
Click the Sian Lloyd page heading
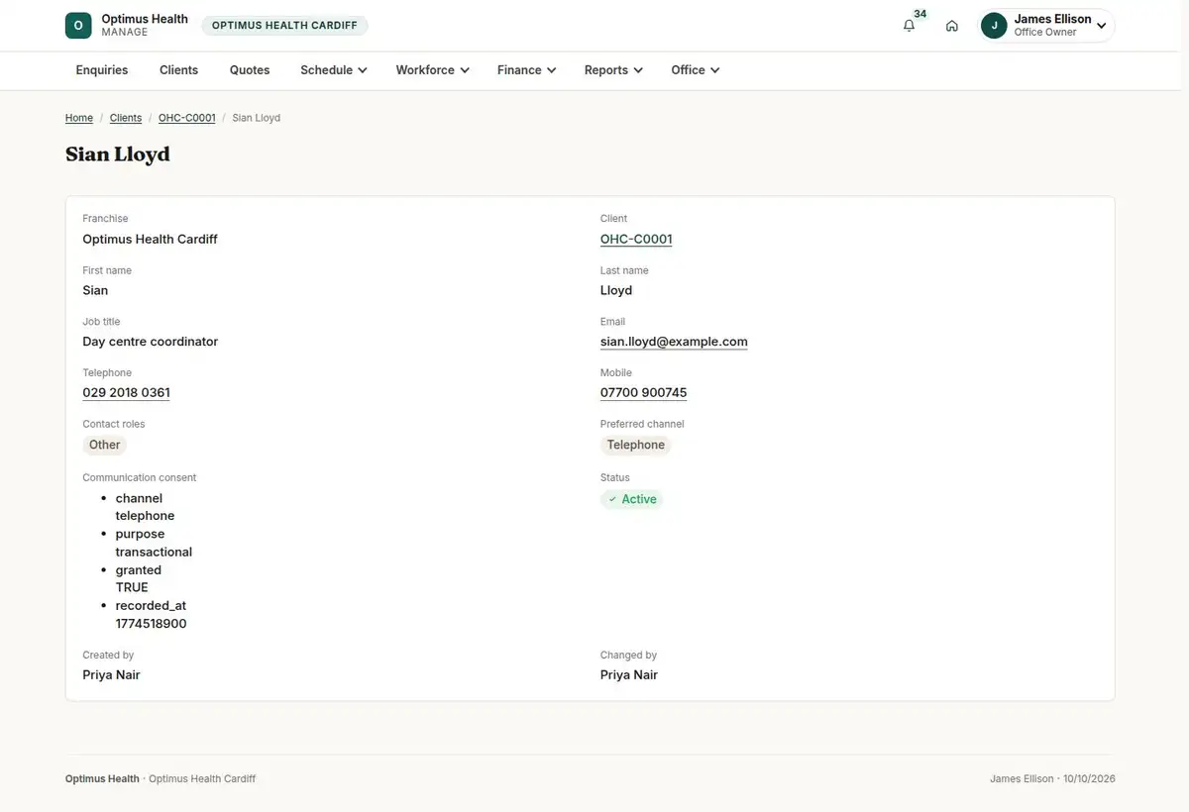click(118, 154)
